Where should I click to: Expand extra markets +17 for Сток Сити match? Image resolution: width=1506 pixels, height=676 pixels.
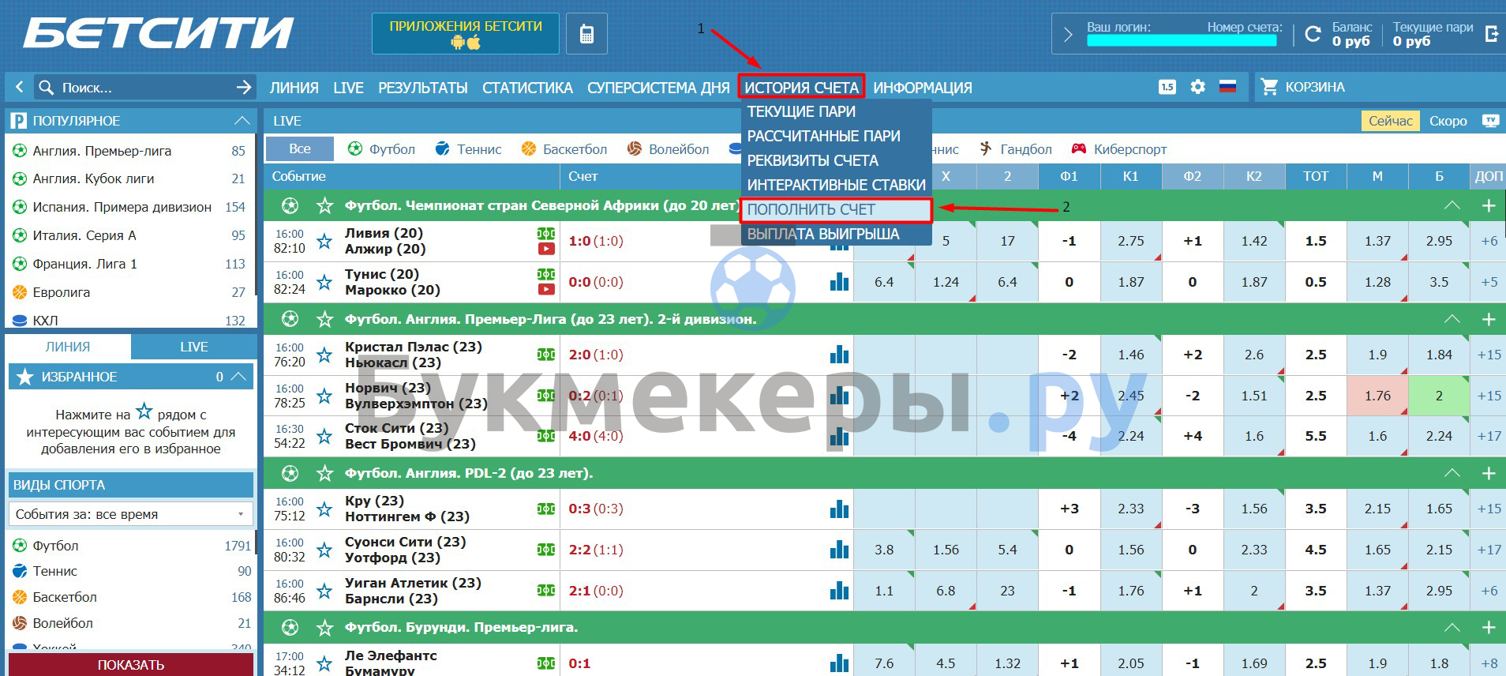[x=1489, y=436]
